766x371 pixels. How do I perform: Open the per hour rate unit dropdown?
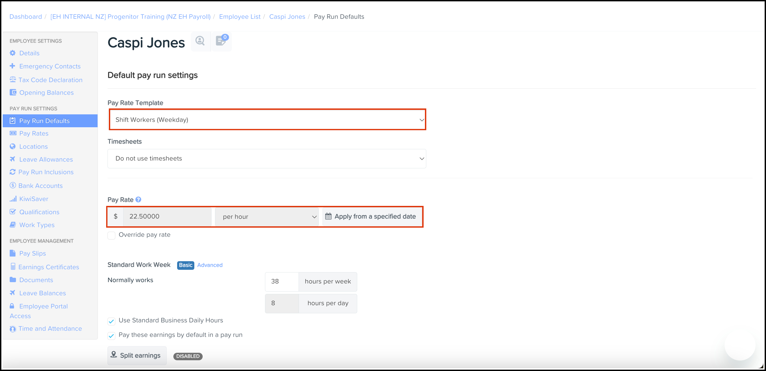267,217
